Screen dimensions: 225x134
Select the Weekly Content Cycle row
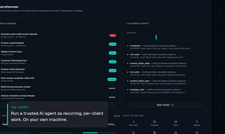coord(58,53)
